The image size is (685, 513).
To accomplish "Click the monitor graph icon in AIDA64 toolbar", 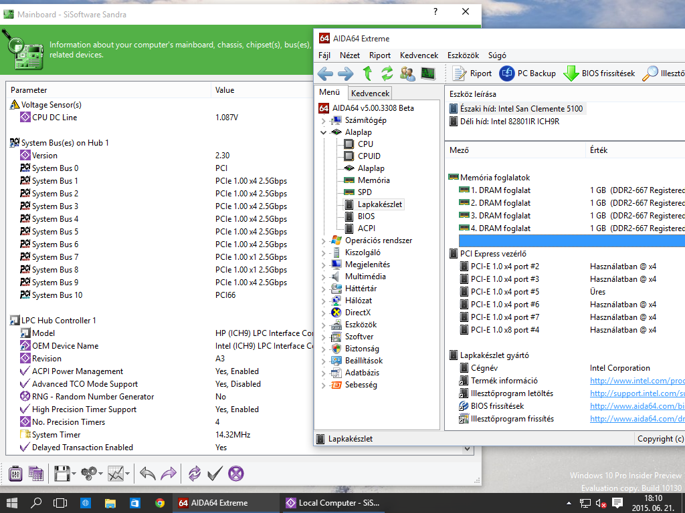I will coord(428,73).
